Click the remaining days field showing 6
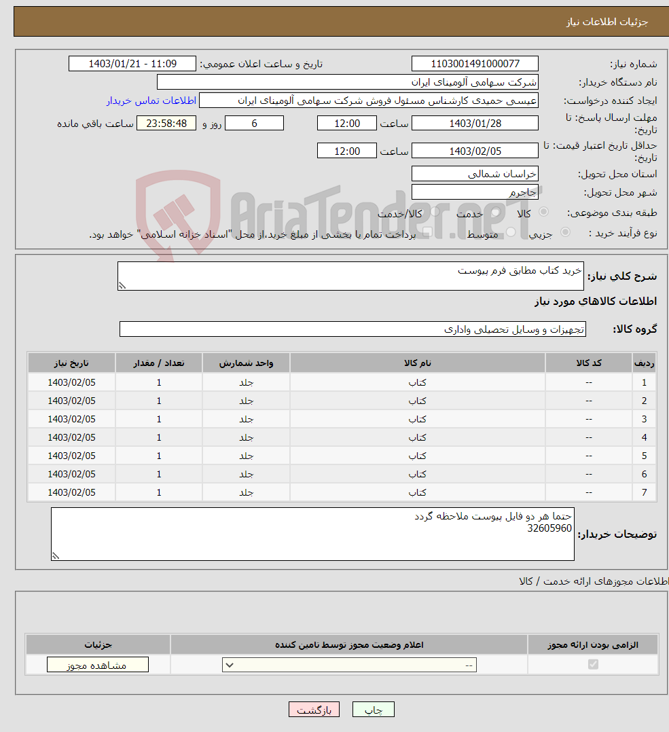Viewport: 669px width, 732px height. [x=255, y=124]
